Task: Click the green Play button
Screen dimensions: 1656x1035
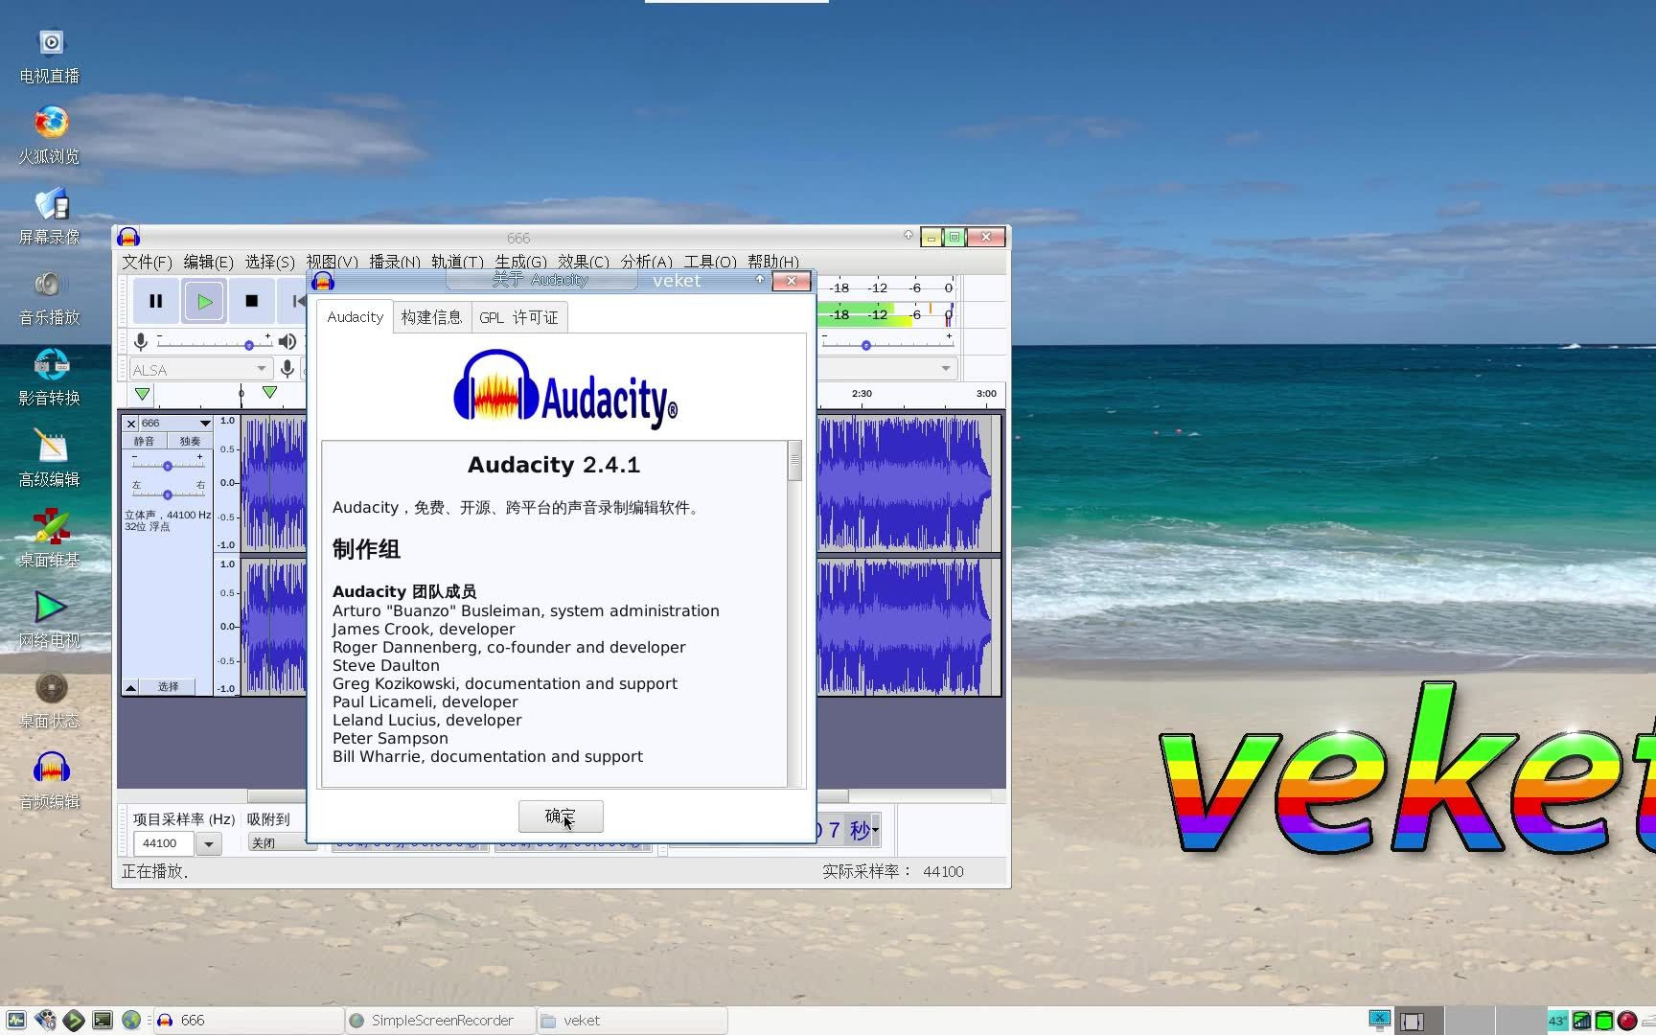Action: click(204, 301)
